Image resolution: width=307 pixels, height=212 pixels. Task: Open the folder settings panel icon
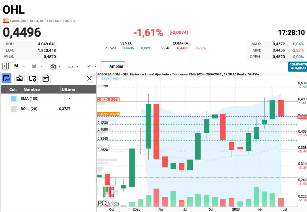click(x=33, y=79)
